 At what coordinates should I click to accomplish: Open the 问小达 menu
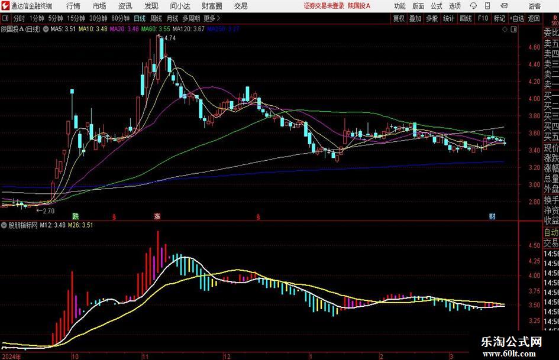[x=180, y=6]
